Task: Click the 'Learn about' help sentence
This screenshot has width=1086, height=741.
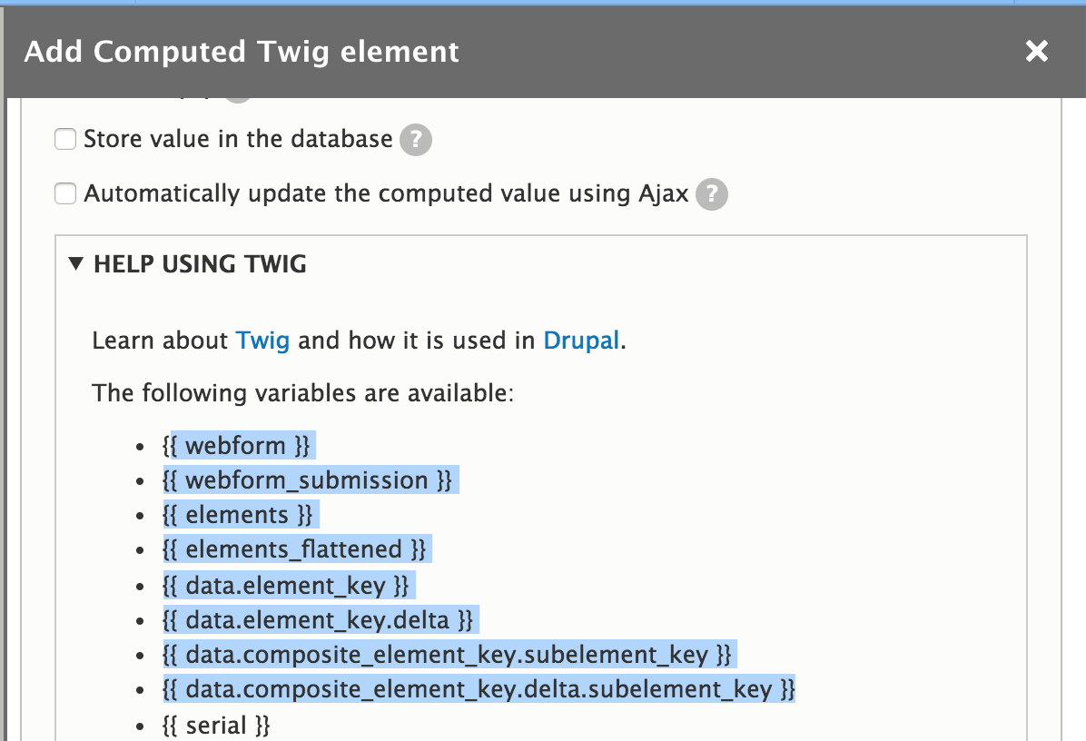Action: coord(161,341)
